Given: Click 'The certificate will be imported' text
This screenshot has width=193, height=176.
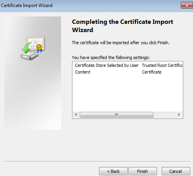Looking at the screenshot, I should point(121,43).
